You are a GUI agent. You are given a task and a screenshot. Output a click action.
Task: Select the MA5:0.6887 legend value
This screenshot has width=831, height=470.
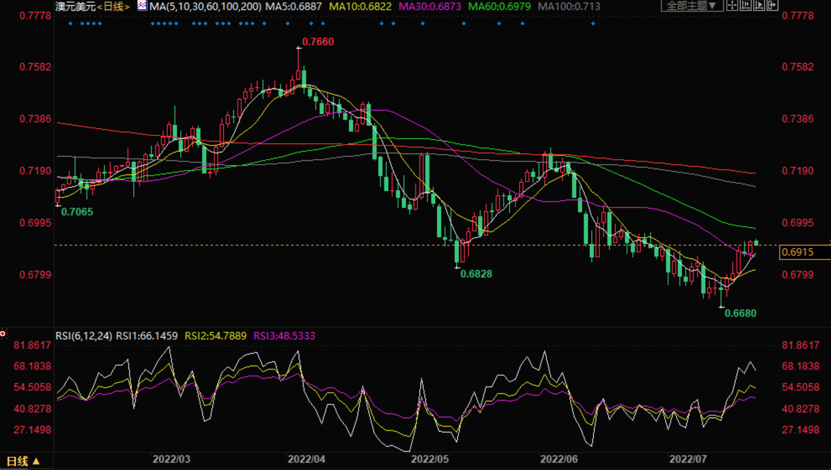pos(294,7)
